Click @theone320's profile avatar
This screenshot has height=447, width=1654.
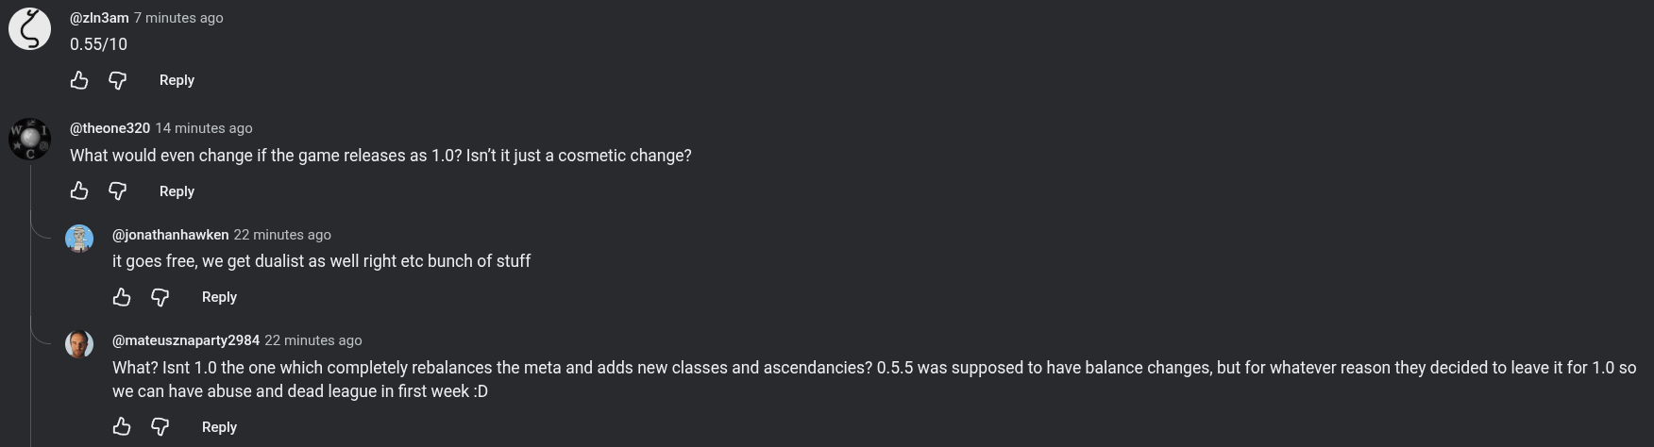pos(29,140)
